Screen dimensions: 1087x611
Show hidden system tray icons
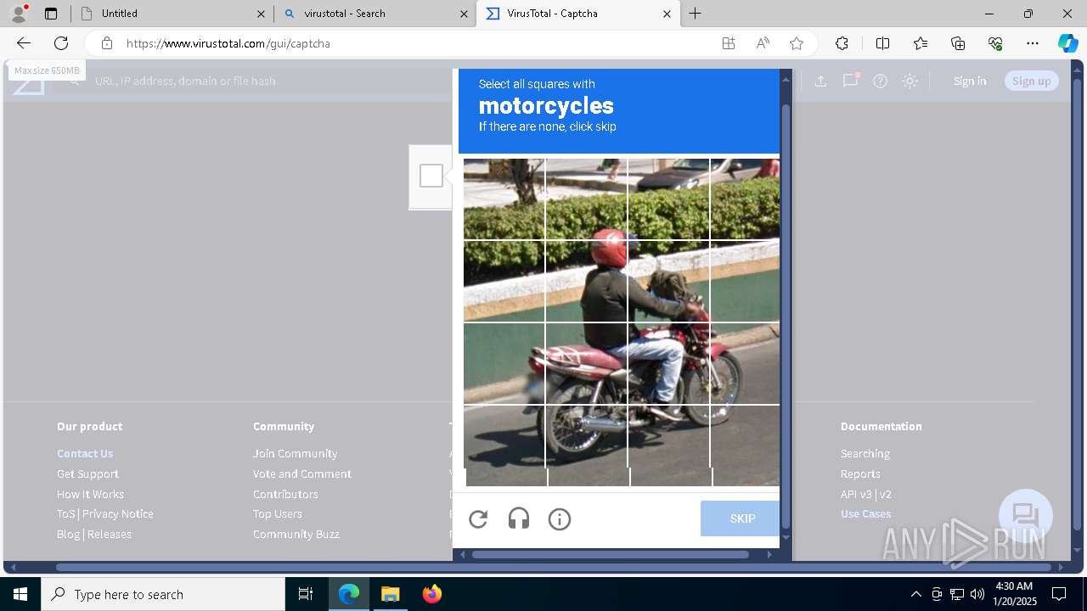point(915,594)
